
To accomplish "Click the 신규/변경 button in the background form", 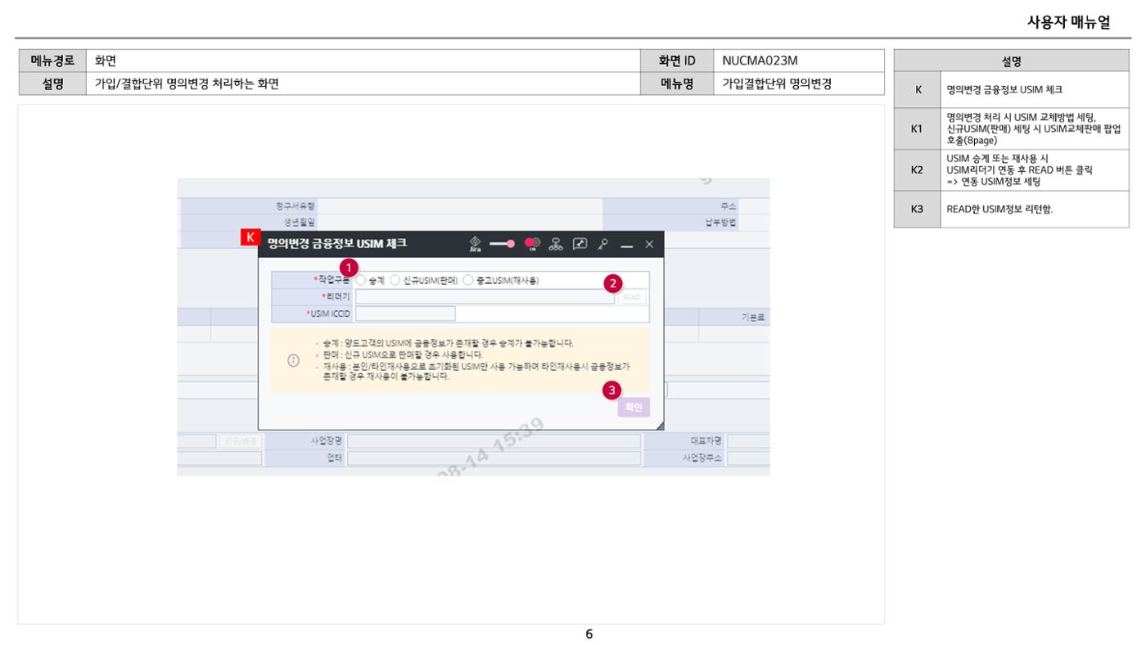I will coord(239,441).
